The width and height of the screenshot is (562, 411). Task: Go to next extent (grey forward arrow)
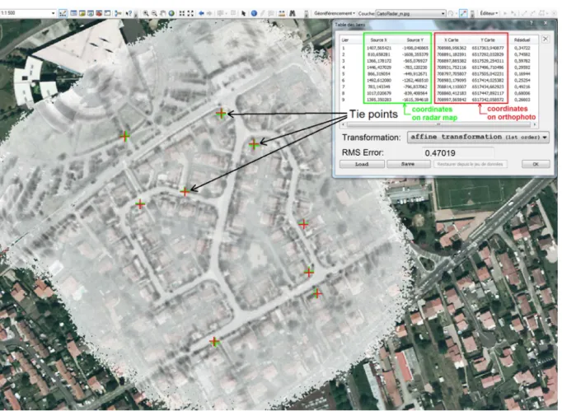coord(209,13)
